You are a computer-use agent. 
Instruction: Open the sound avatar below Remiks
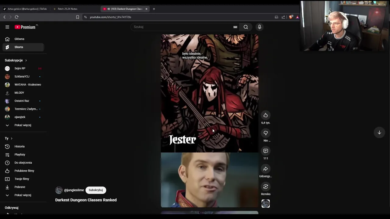(266, 203)
